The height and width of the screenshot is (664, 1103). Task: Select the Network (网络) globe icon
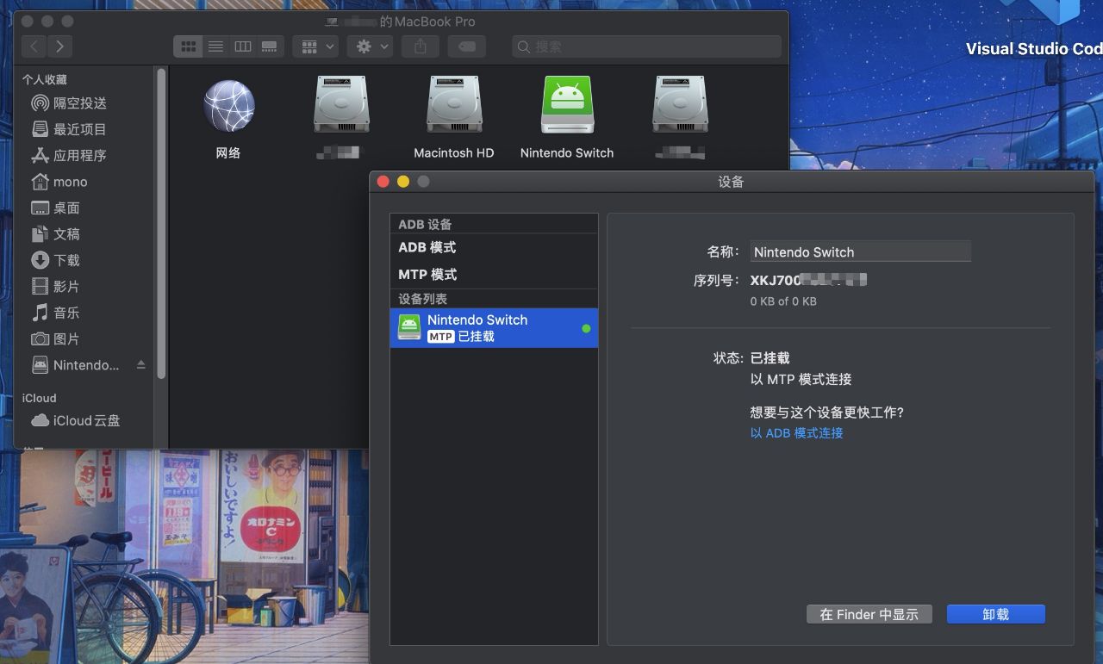tap(228, 107)
